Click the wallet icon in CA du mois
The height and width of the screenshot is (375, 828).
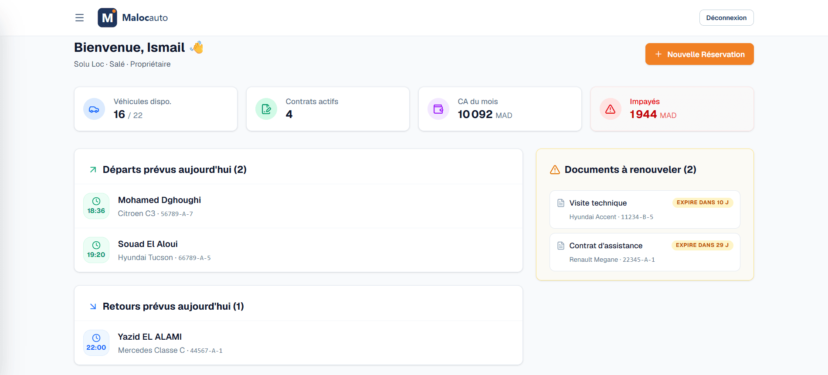(438, 109)
